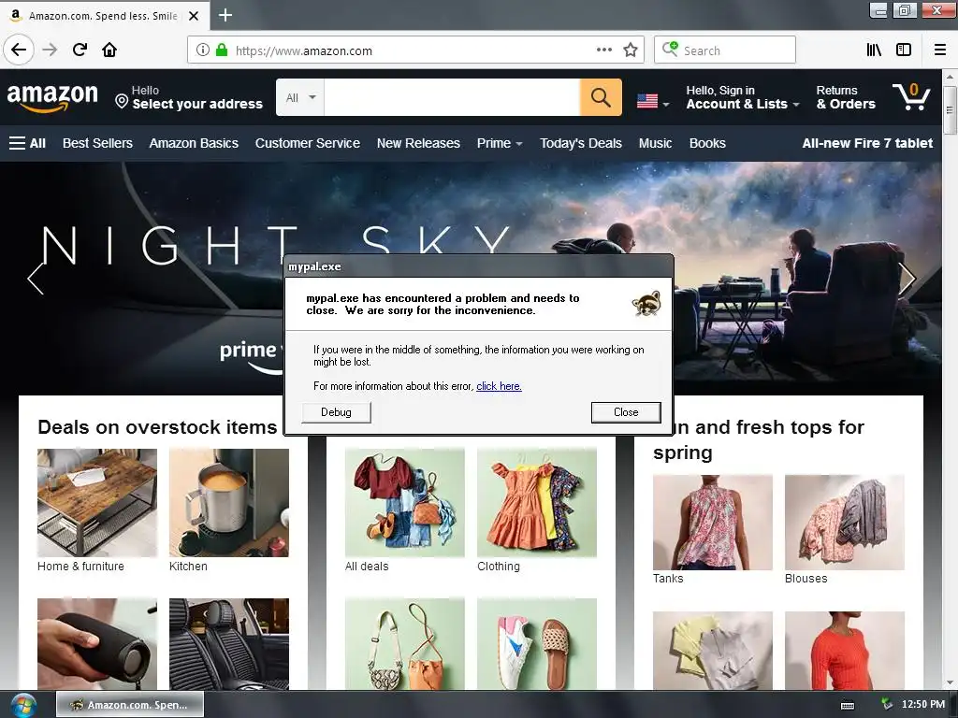
Task: Click the search engine icon in browser search box
Action: (670, 49)
